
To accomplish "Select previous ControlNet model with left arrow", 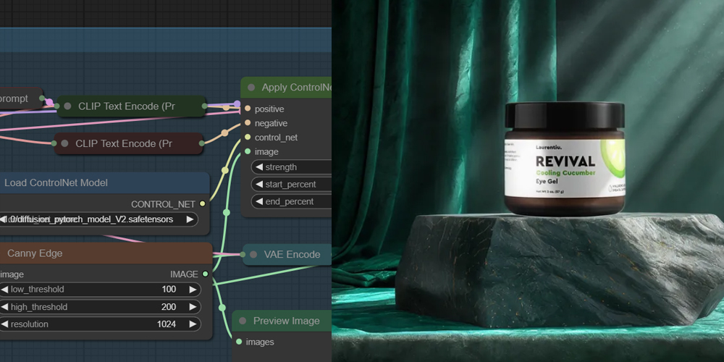I will pos(4,219).
